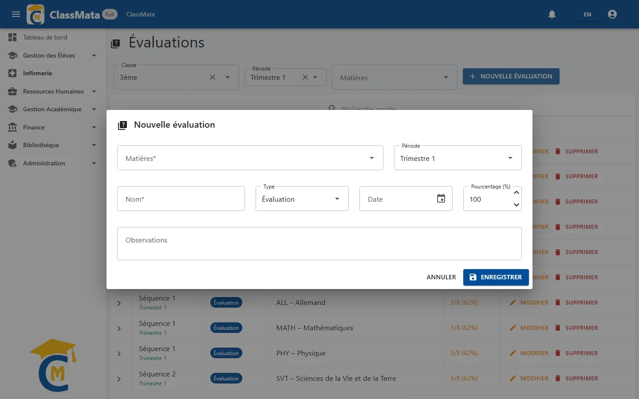The width and height of the screenshot is (639, 399).
Task: Clear the 3ème class selection
Action: click(x=213, y=77)
